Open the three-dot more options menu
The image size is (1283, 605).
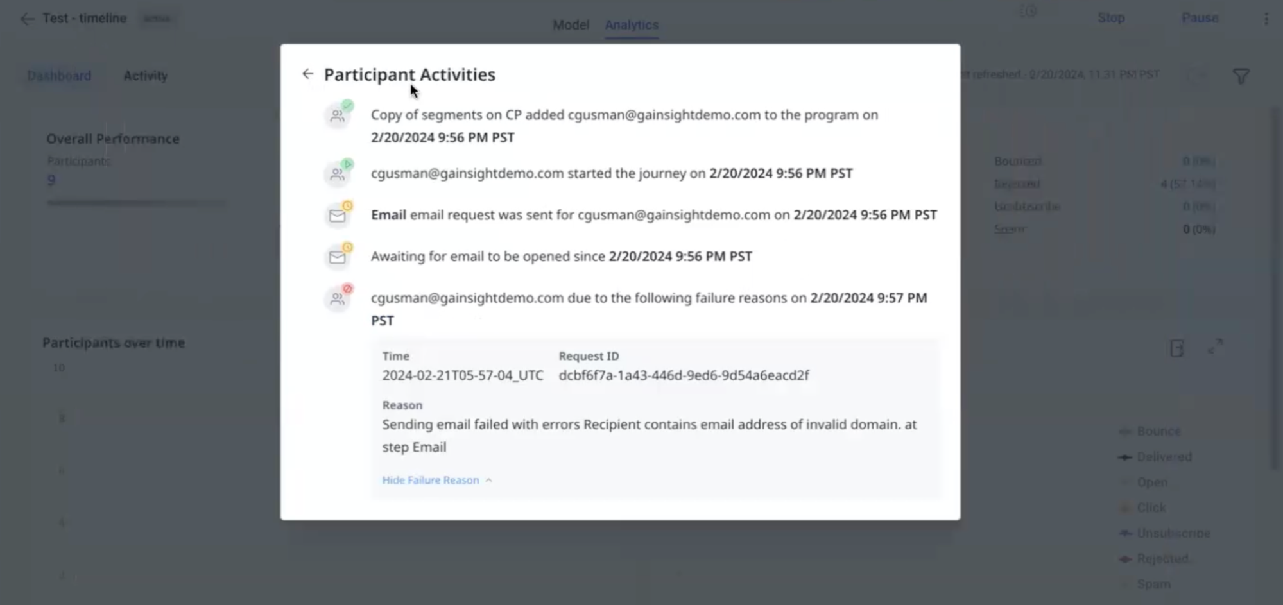[1266, 19]
